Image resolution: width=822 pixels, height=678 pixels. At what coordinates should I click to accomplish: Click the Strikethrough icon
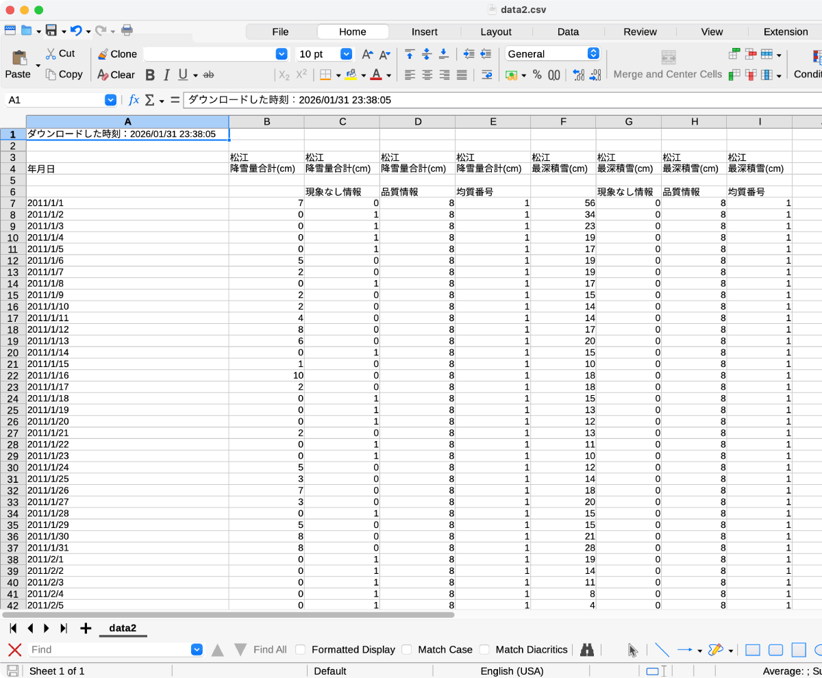[209, 75]
